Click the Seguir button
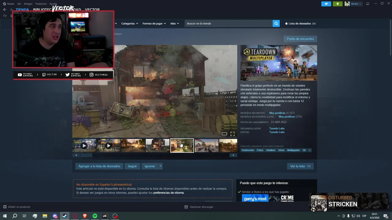The image size is (392, 220). pyautogui.click(x=132, y=166)
